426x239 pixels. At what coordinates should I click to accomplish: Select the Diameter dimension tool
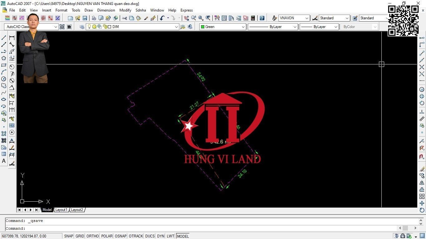[12, 81]
